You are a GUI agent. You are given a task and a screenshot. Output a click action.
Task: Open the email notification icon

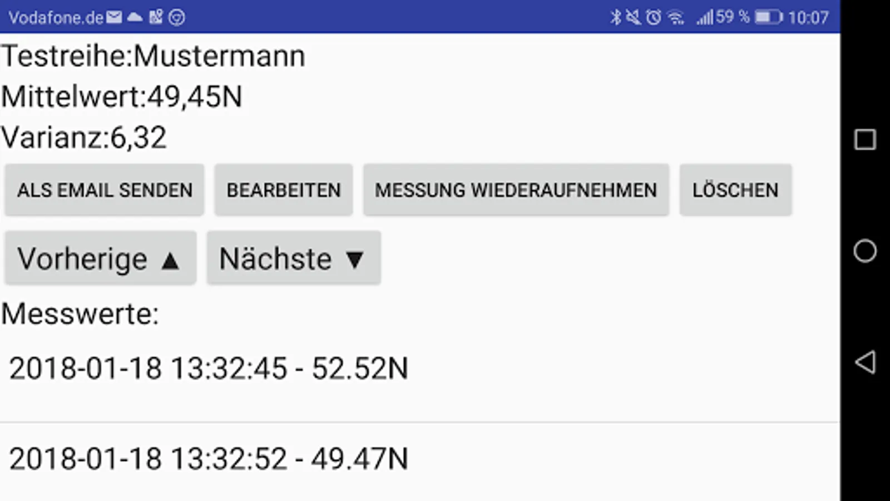point(114,17)
